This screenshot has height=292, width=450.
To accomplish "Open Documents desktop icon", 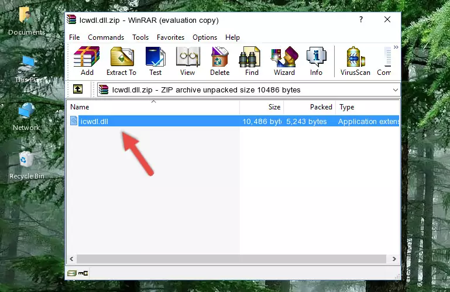I will (26, 22).
